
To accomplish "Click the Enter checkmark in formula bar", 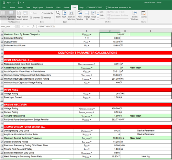I will click(28, 26).
